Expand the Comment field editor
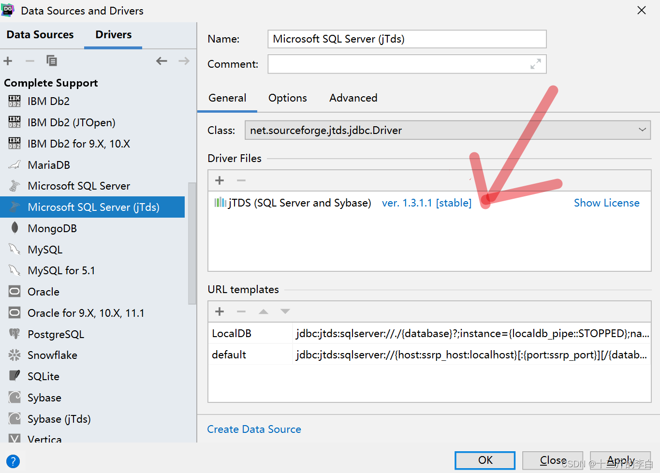The width and height of the screenshot is (660, 473). click(535, 64)
